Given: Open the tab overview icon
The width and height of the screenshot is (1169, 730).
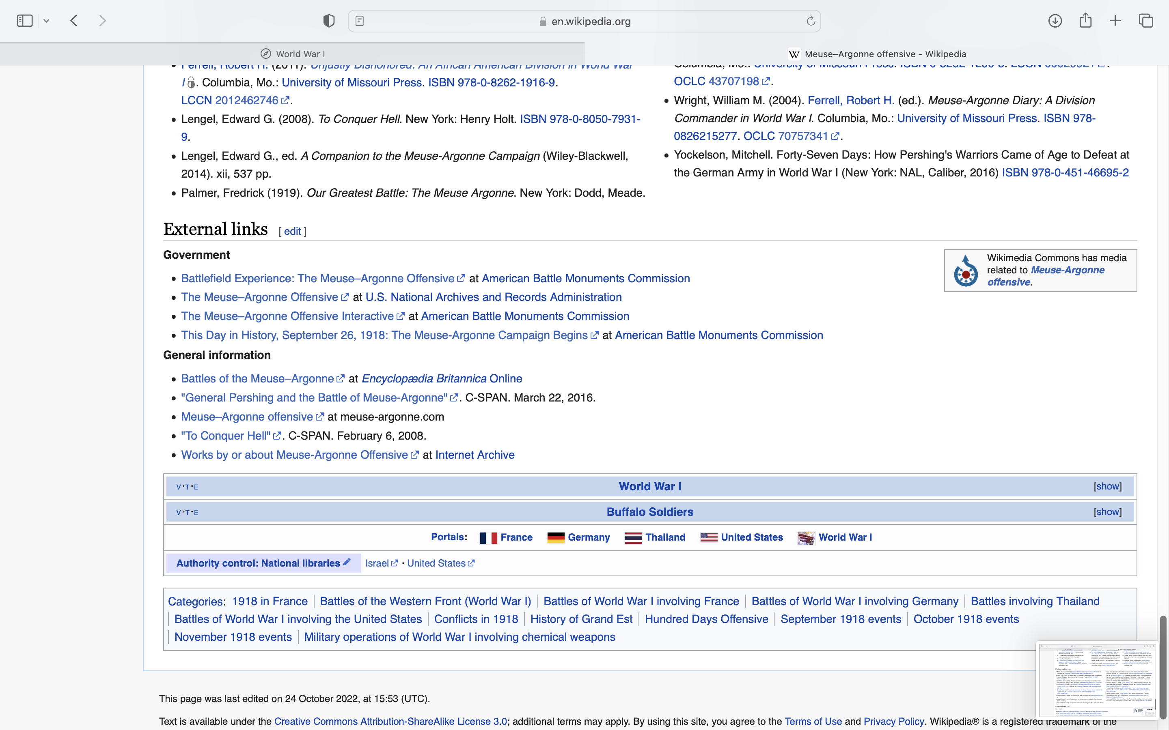Looking at the screenshot, I should click(1146, 21).
